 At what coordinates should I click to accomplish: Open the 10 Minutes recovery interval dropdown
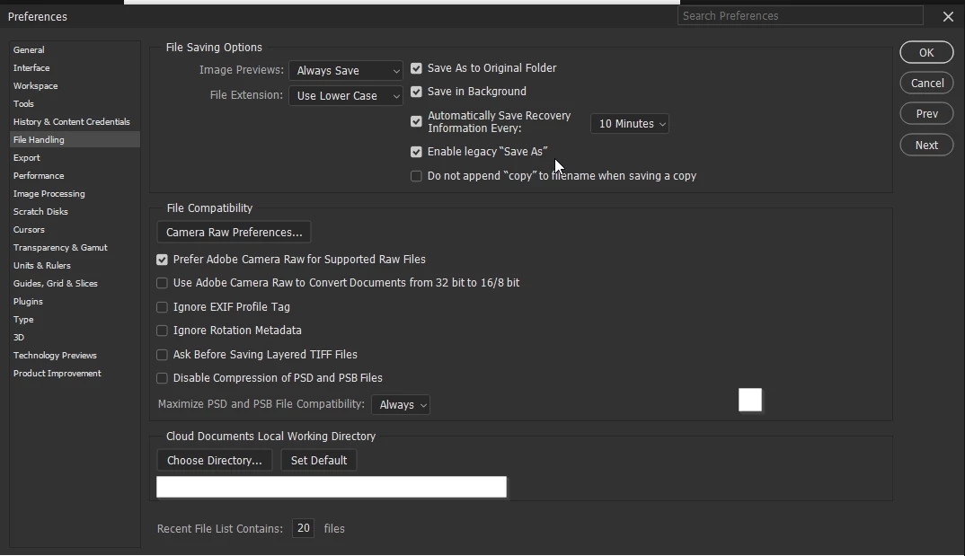tap(630, 124)
